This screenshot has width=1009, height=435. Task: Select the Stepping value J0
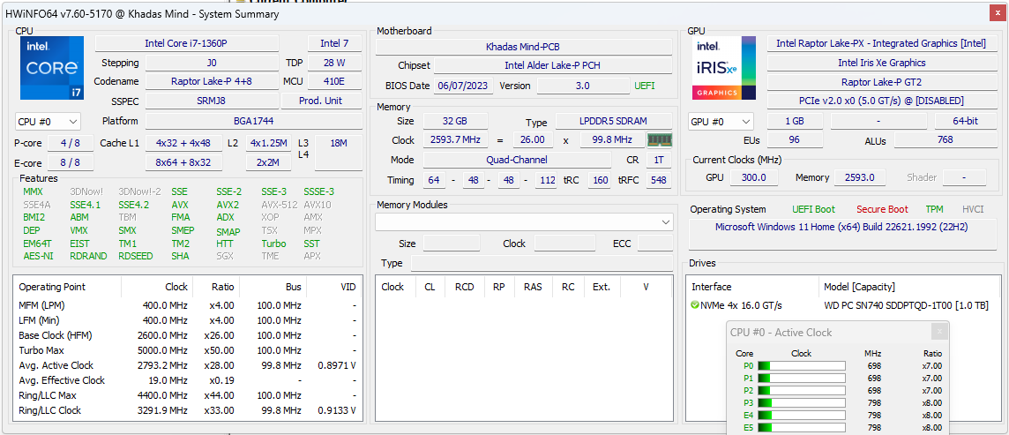pyautogui.click(x=212, y=63)
